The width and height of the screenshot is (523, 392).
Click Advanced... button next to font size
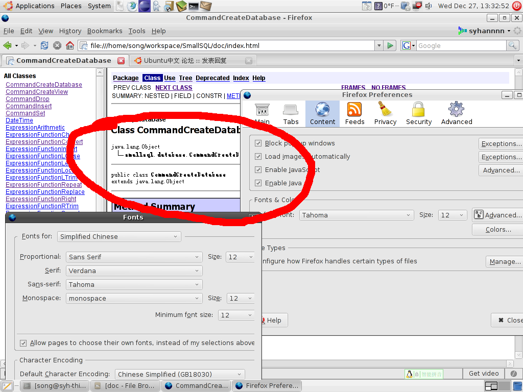(498, 215)
